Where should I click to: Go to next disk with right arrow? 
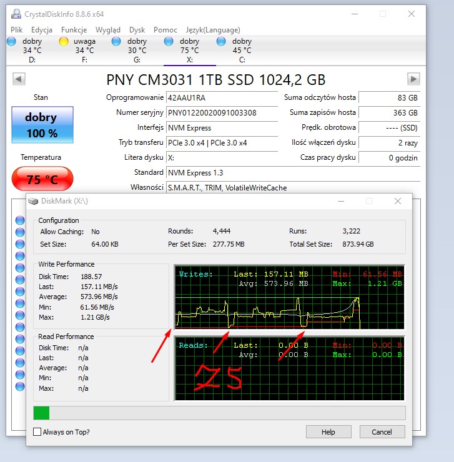click(x=413, y=79)
